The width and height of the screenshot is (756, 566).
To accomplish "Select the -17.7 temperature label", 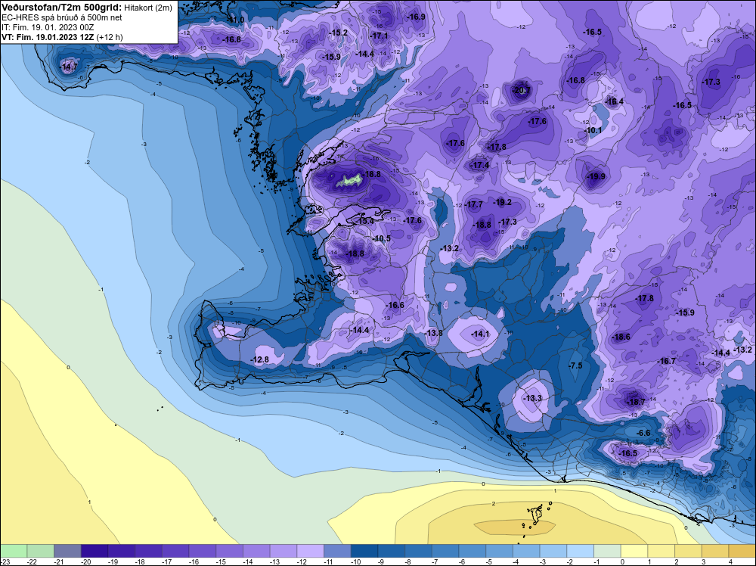I will (475, 204).
